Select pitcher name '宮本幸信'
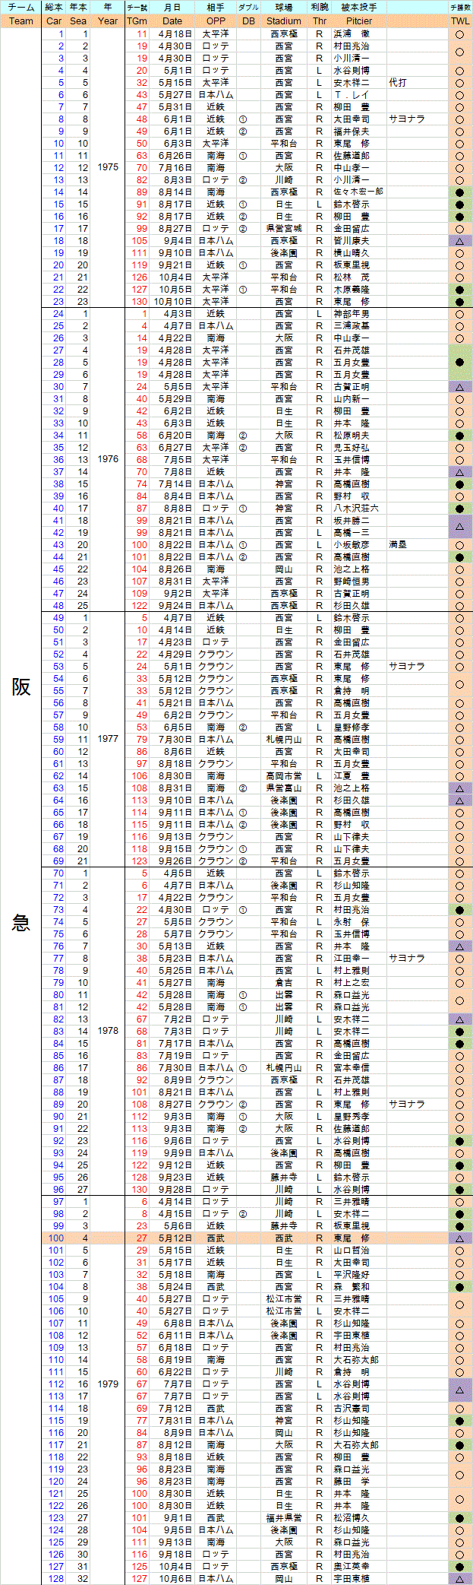473x1585 pixels. (x=352, y=1067)
